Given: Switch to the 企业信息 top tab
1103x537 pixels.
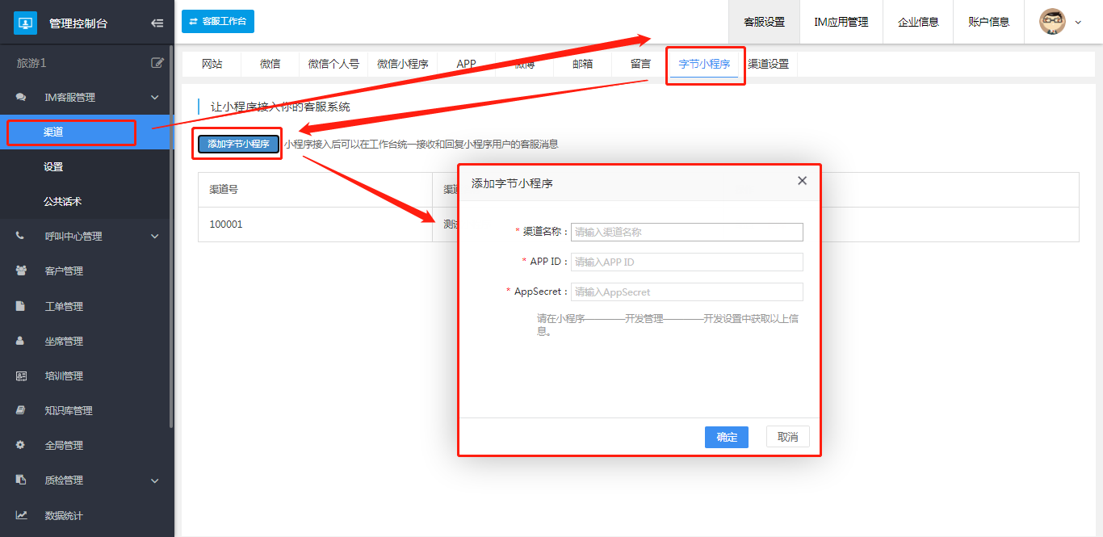Looking at the screenshot, I should click(x=918, y=22).
